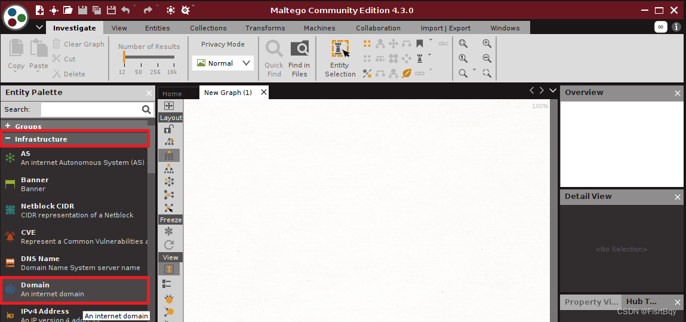The image size is (686, 322).
Task: Create a new graph from title bar
Action: 40,10
